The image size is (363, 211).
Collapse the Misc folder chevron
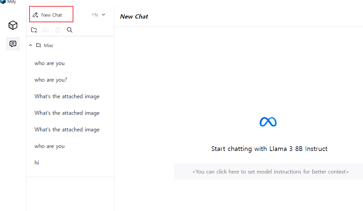(31, 45)
